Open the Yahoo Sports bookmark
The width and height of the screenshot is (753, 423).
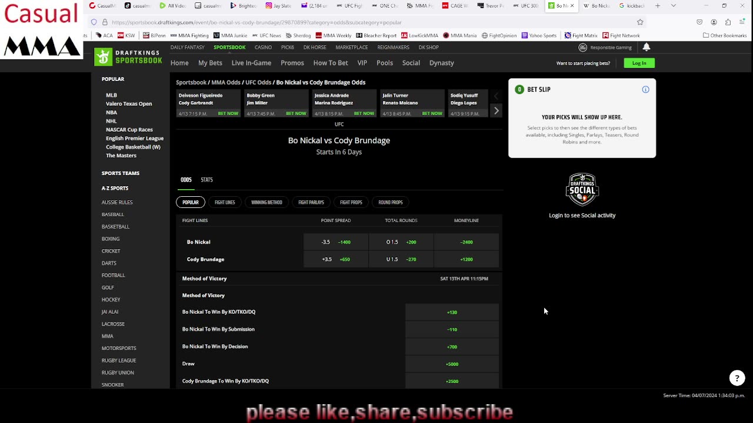[538, 35]
